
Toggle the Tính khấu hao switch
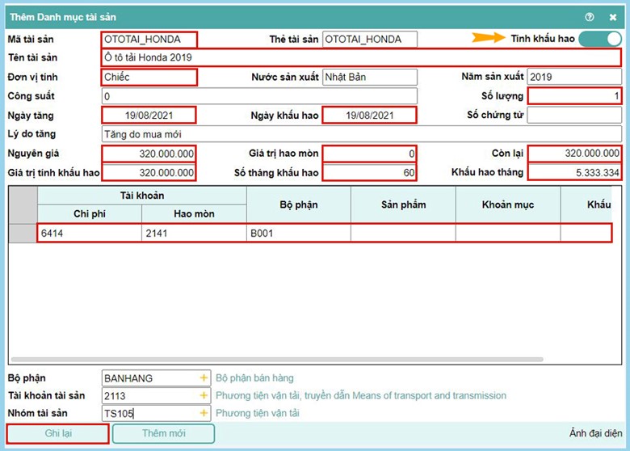coord(599,39)
